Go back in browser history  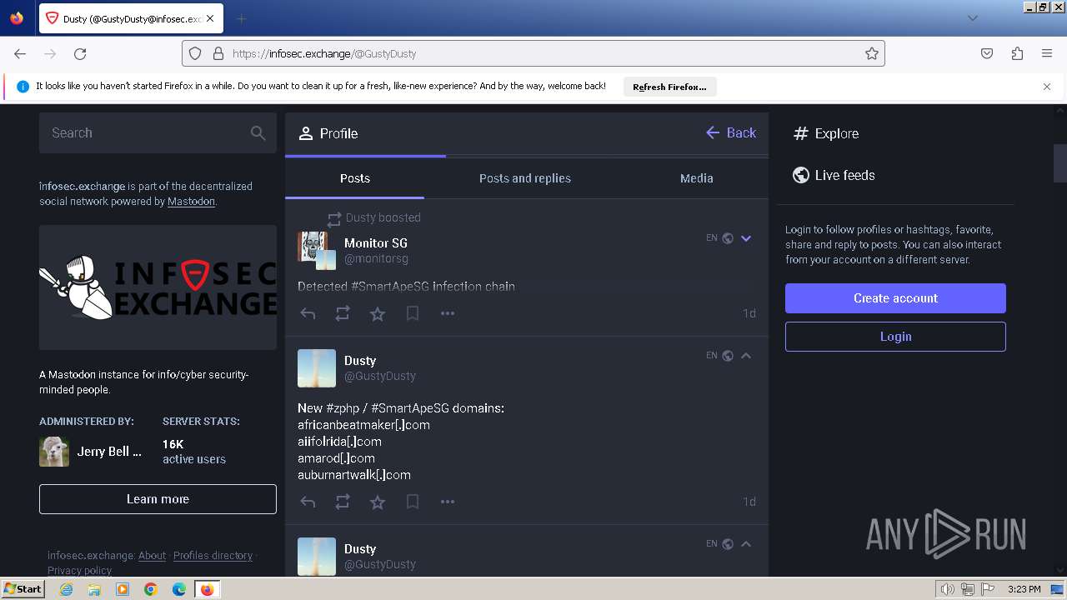click(x=20, y=53)
